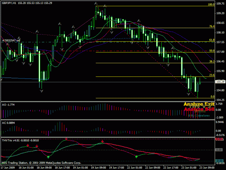The width and height of the screenshot is (226, 170).
Task: Click -0.5176 on the AC scale
Action: (220, 135)
